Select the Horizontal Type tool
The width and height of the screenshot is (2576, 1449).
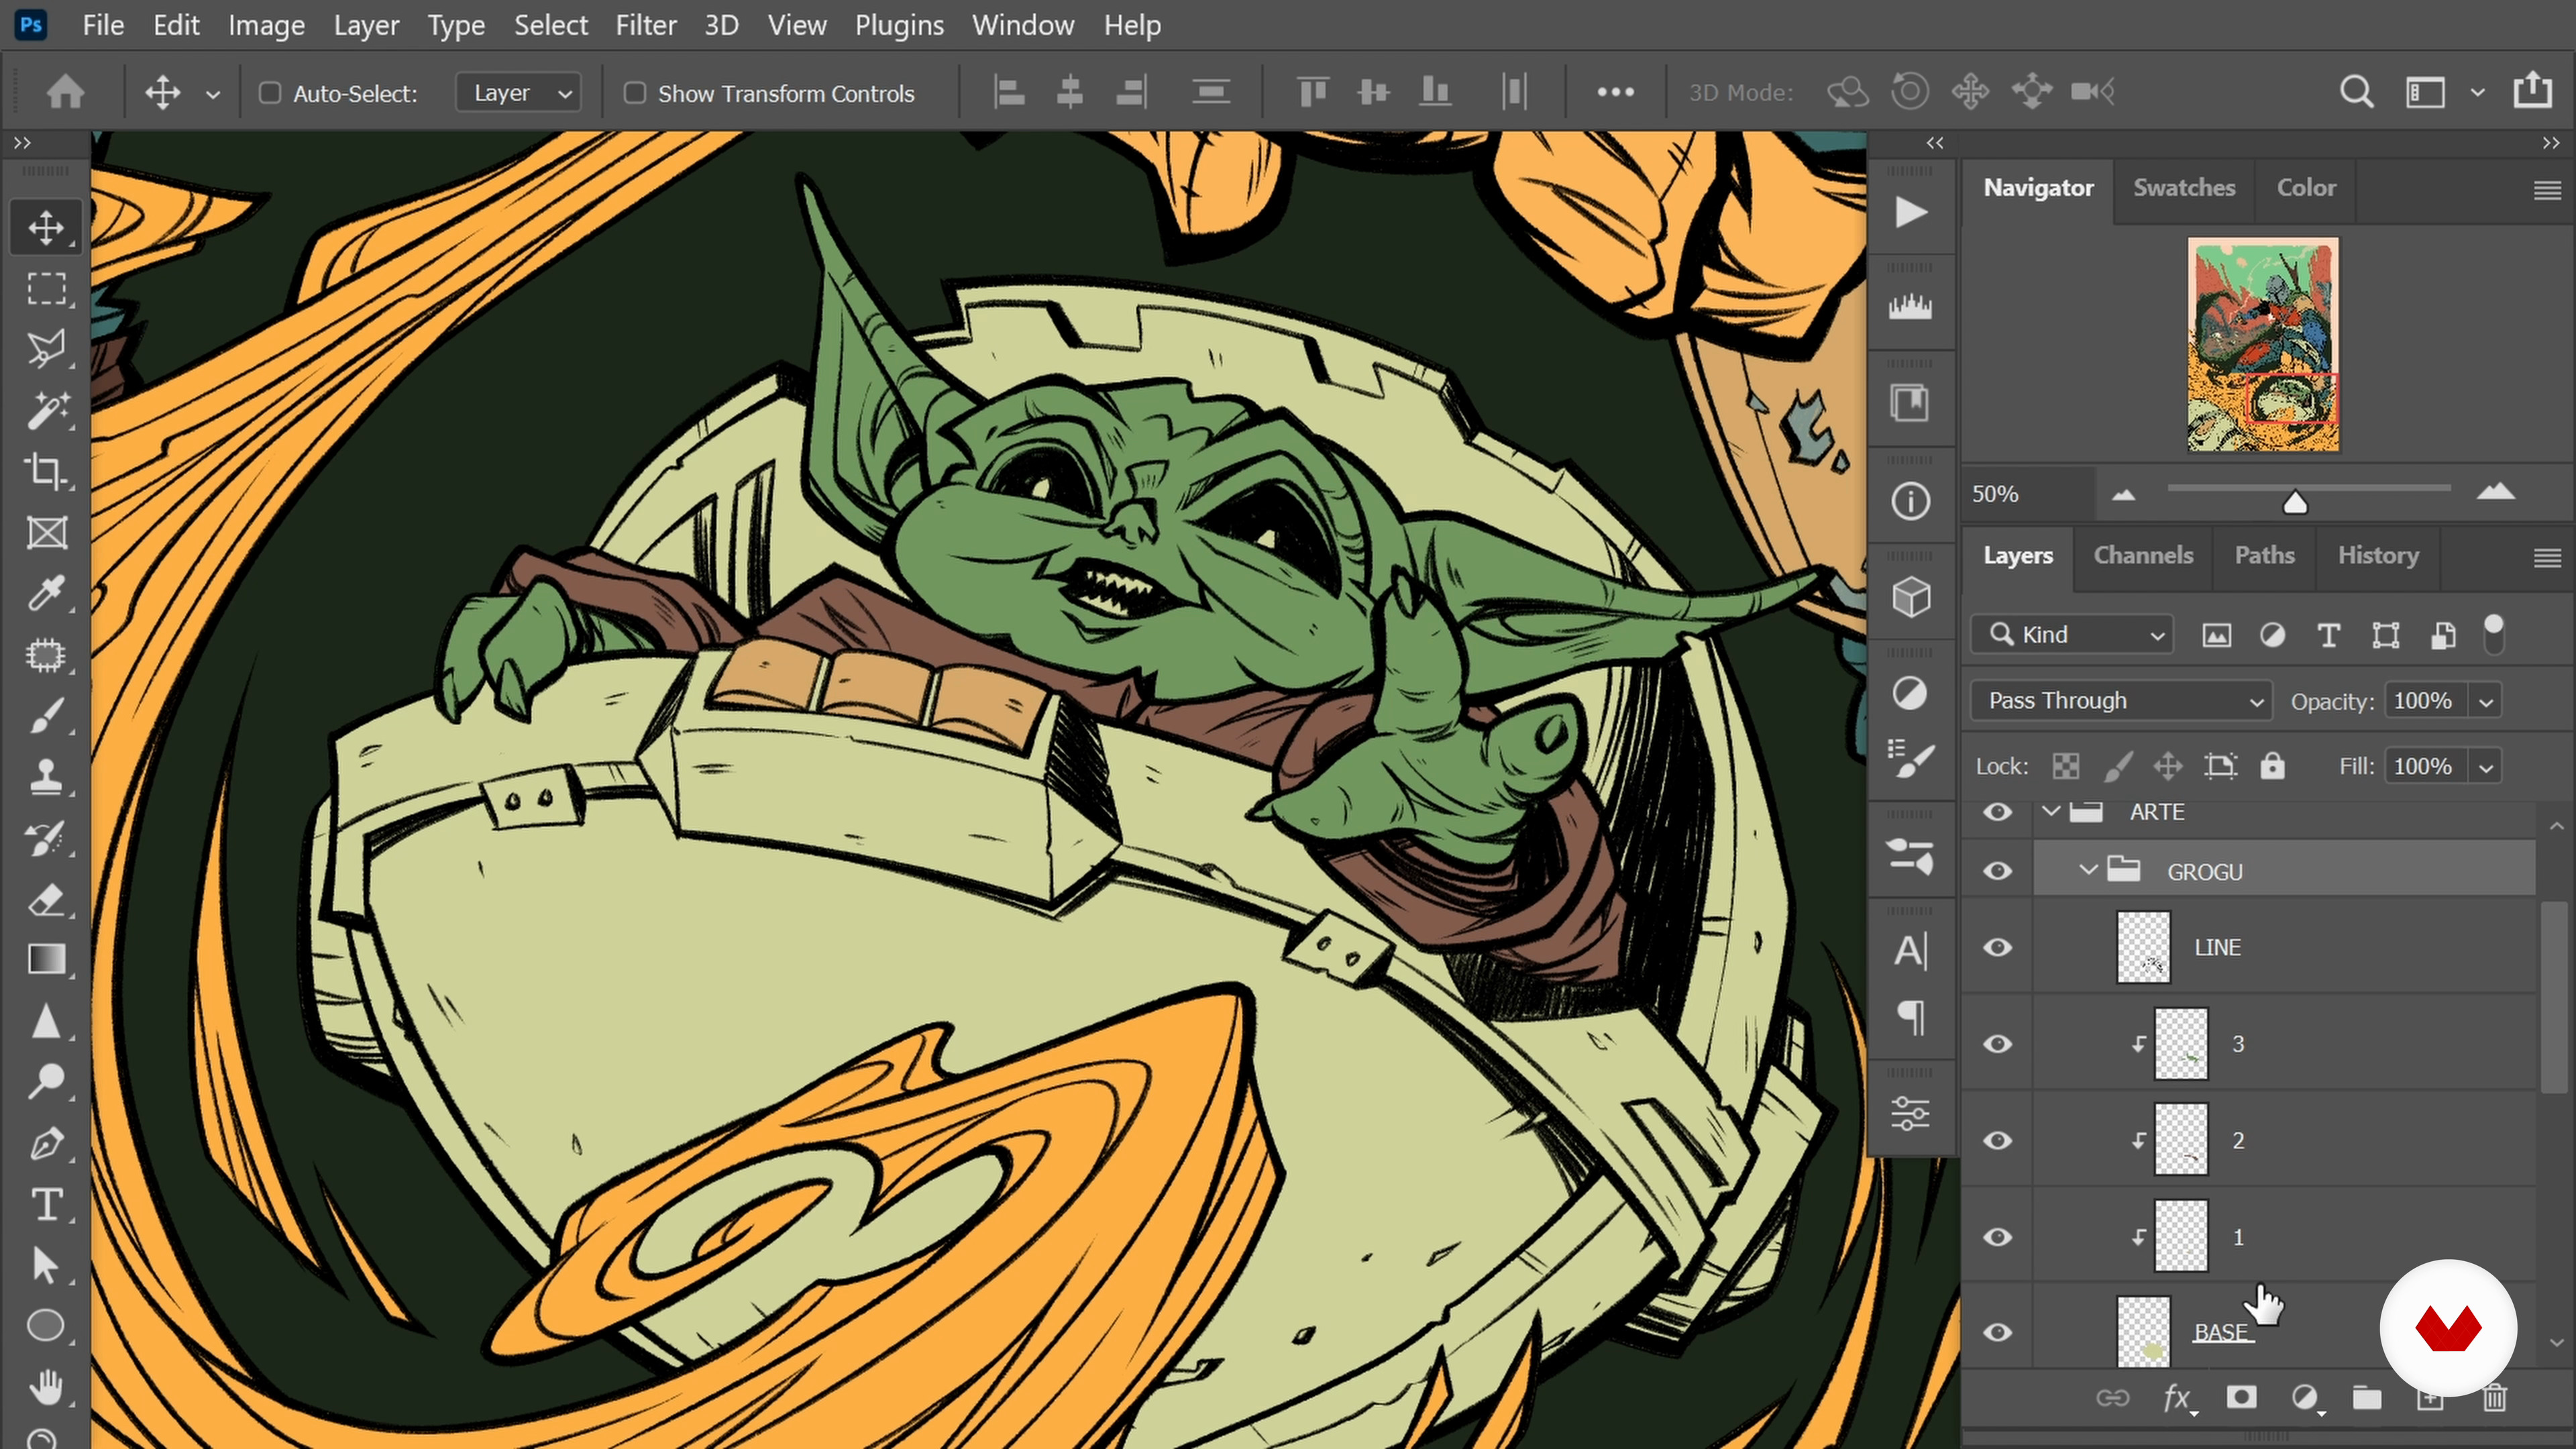(46, 1204)
